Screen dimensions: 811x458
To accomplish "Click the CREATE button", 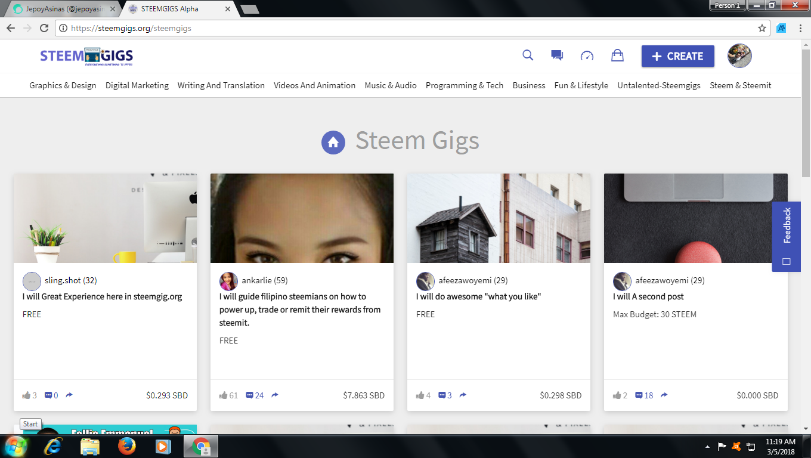I will tap(678, 56).
